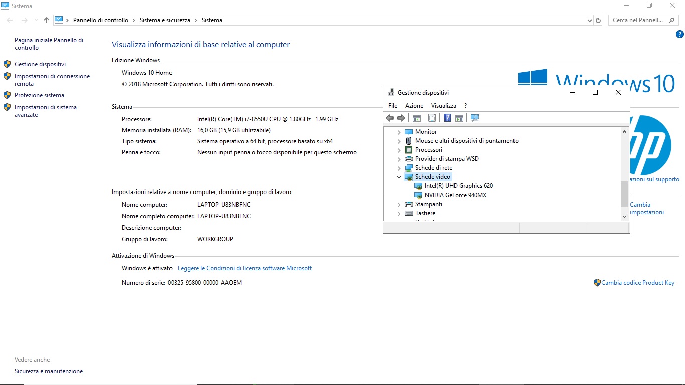Select the Schede video category label
685x385 pixels.
click(x=433, y=177)
